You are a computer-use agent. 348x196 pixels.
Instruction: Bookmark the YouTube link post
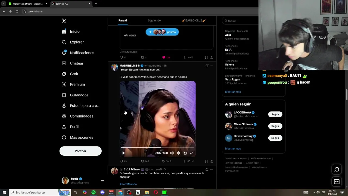pyautogui.click(x=206, y=57)
